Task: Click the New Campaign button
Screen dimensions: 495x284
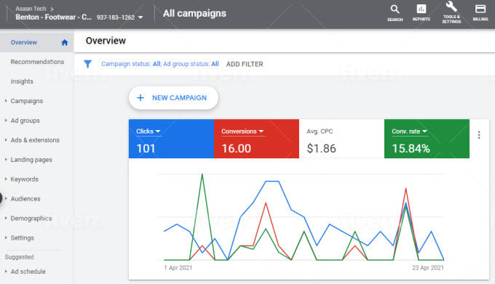Action: click(x=173, y=98)
